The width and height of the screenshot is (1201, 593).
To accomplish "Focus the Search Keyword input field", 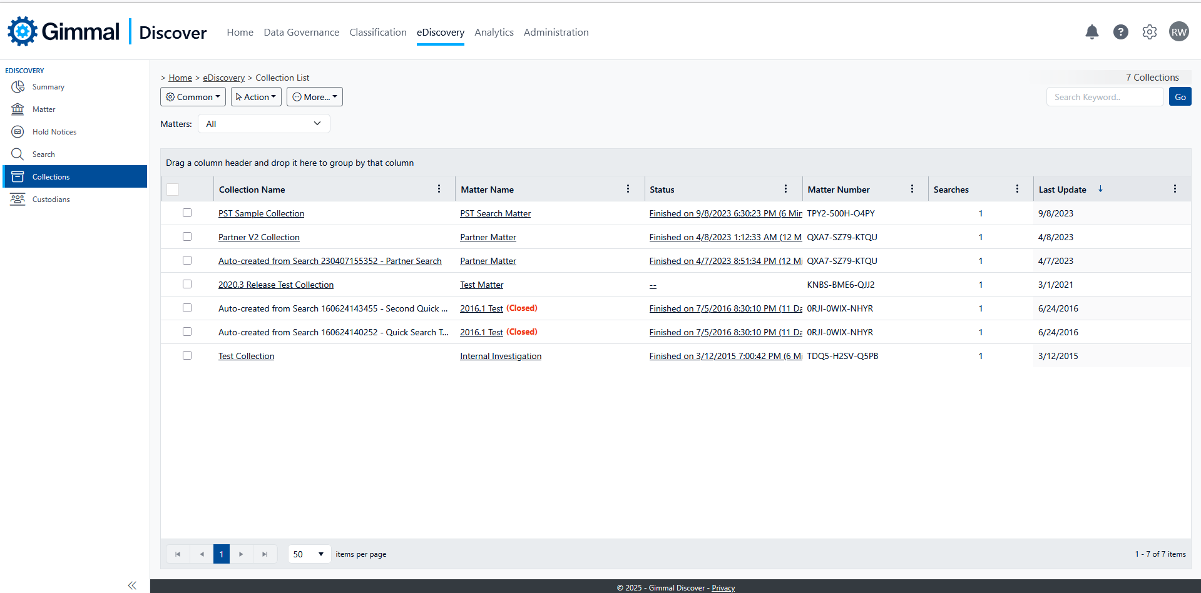I will tap(1104, 97).
